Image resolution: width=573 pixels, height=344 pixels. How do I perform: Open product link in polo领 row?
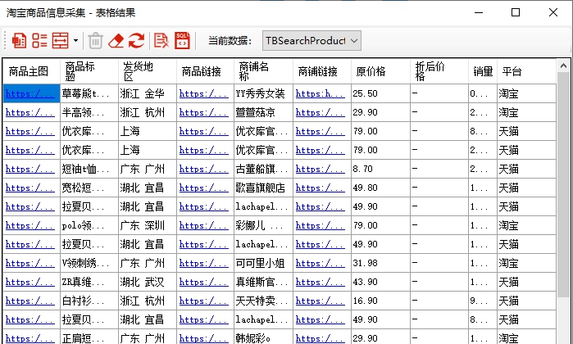pyautogui.click(x=203, y=225)
